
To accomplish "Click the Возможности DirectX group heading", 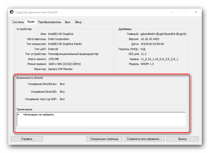I will click(30, 78).
